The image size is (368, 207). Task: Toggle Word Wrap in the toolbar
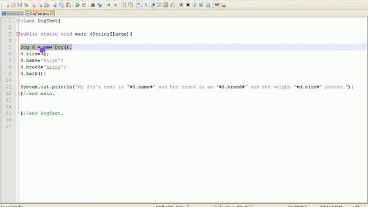(139, 5)
